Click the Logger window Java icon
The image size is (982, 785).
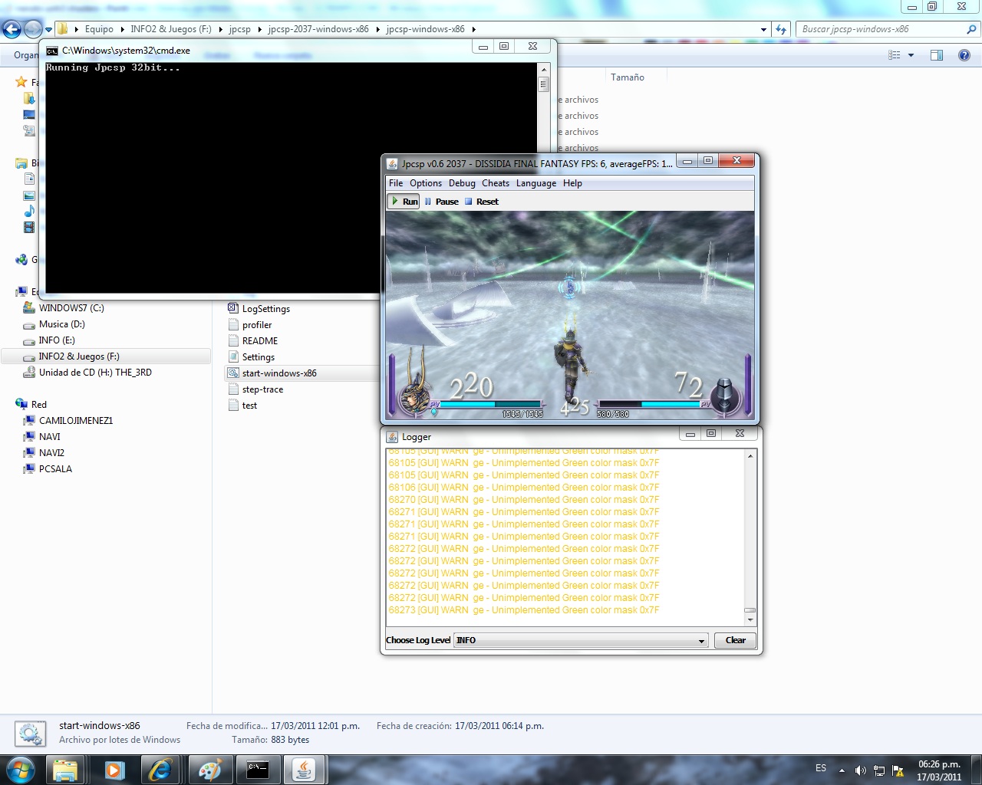coord(393,436)
